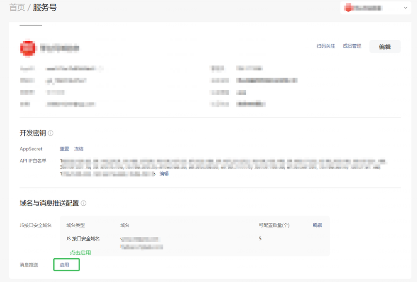Open the account dropdown chevron at top right
417x282 pixels.
[405, 8]
